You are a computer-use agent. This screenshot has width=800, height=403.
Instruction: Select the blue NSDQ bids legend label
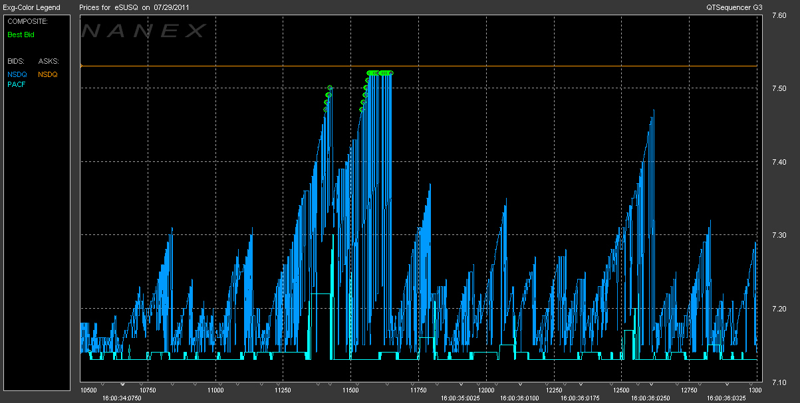pos(17,74)
